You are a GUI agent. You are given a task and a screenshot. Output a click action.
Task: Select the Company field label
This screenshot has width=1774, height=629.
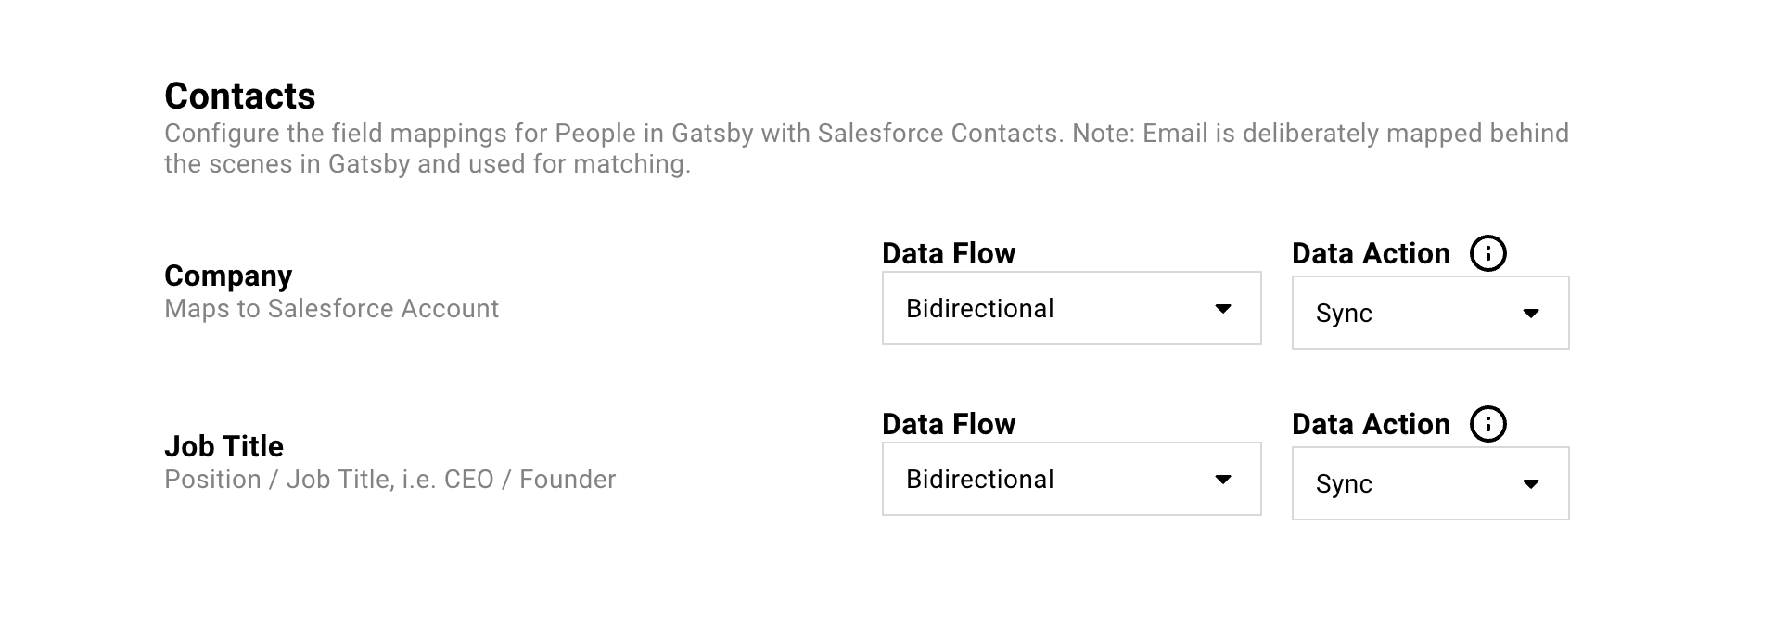point(228,276)
